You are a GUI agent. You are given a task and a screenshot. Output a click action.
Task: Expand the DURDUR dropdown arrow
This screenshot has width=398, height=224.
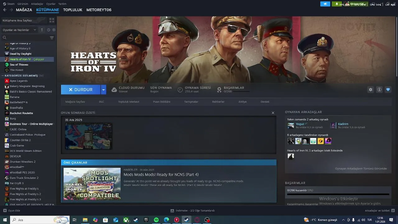pyautogui.click(x=104, y=90)
